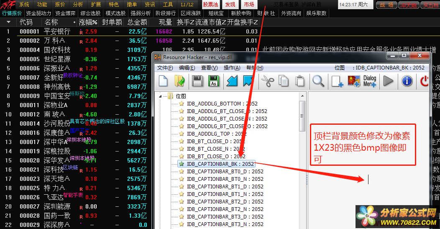Viewport: 440px width, 229px height.
Task: Switch to 资金驱动力 tab
Action: pos(39,13)
